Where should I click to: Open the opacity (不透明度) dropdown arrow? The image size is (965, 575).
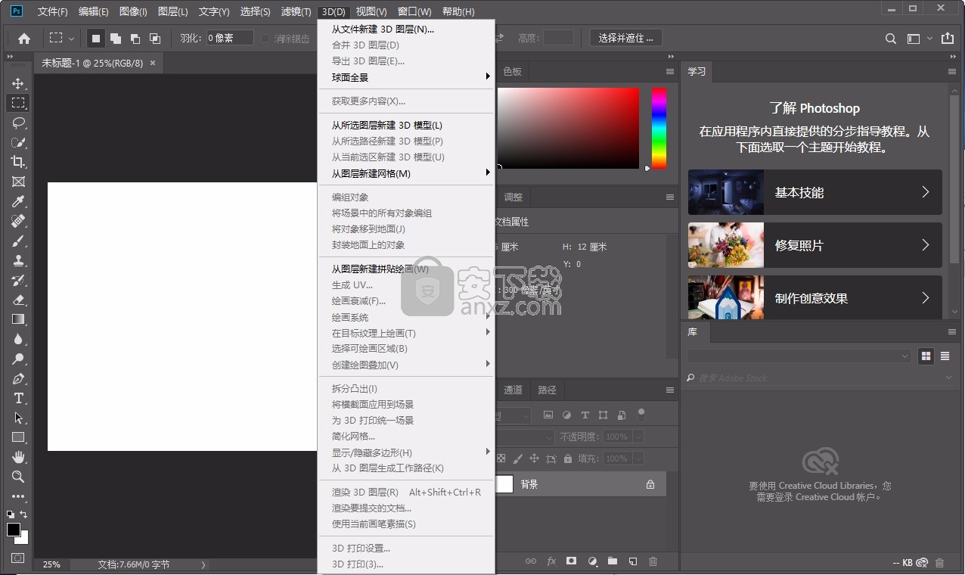click(x=638, y=437)
